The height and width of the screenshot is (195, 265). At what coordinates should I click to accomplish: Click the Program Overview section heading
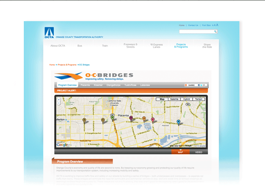point(82,161)
